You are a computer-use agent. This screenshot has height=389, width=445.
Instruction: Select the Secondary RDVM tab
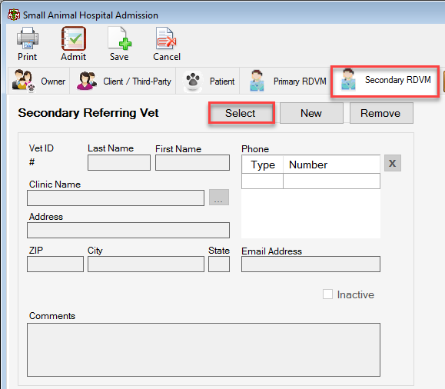pos(385,81)
